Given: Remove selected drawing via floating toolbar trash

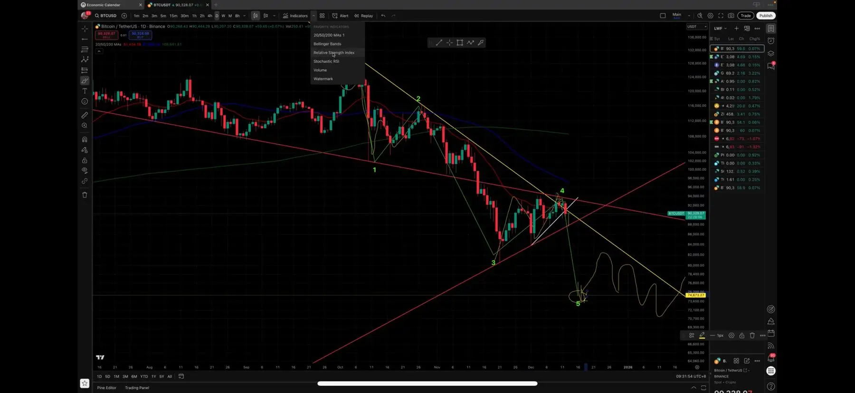Looking at the screenshot, I should pos(752,336).
